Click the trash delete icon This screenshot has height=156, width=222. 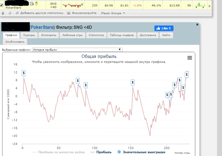(x=3, y=13)
